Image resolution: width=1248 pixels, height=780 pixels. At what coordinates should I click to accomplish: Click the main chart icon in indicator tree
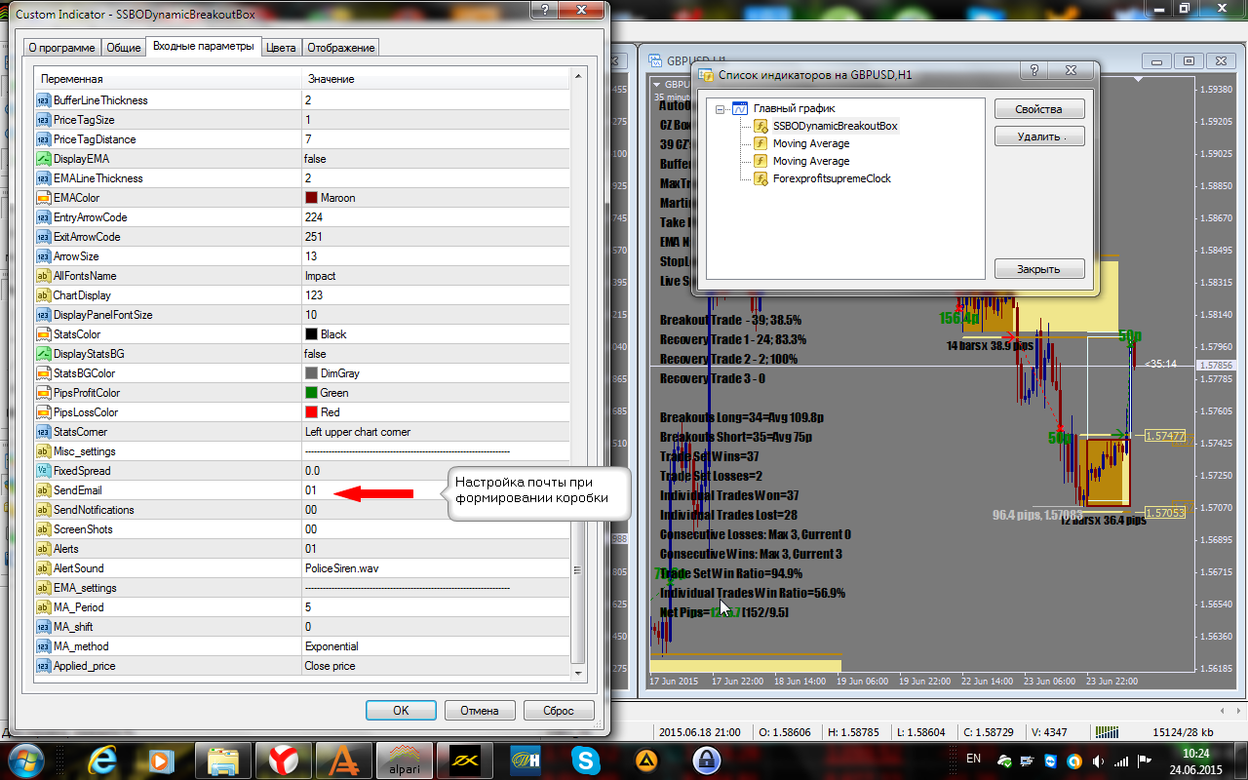[x=740, y=108]
